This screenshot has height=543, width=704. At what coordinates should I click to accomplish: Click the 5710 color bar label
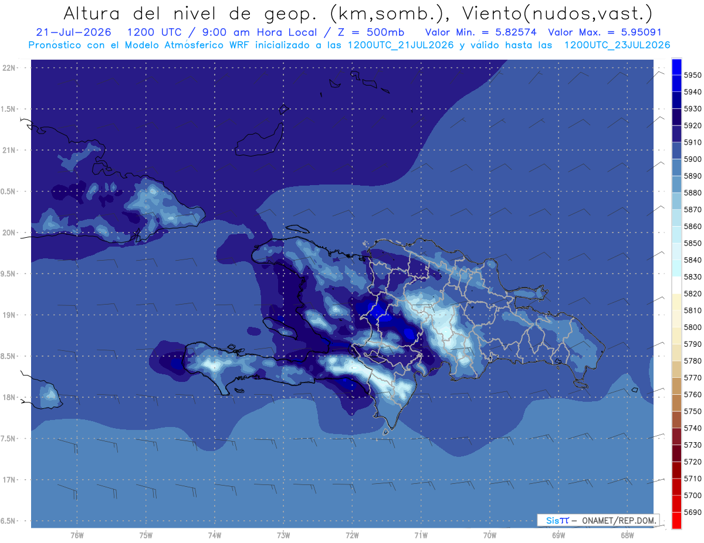click(692, 479)
